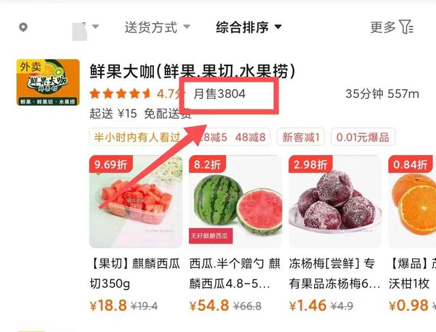436x332 pixels.
Task: Expand the 综合排序 sort dropdown
Action: (x=249, y=27)
